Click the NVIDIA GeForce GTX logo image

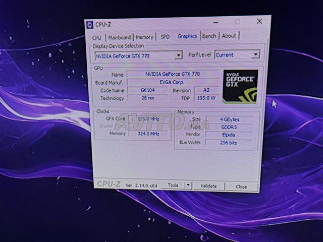click(240, 86)
